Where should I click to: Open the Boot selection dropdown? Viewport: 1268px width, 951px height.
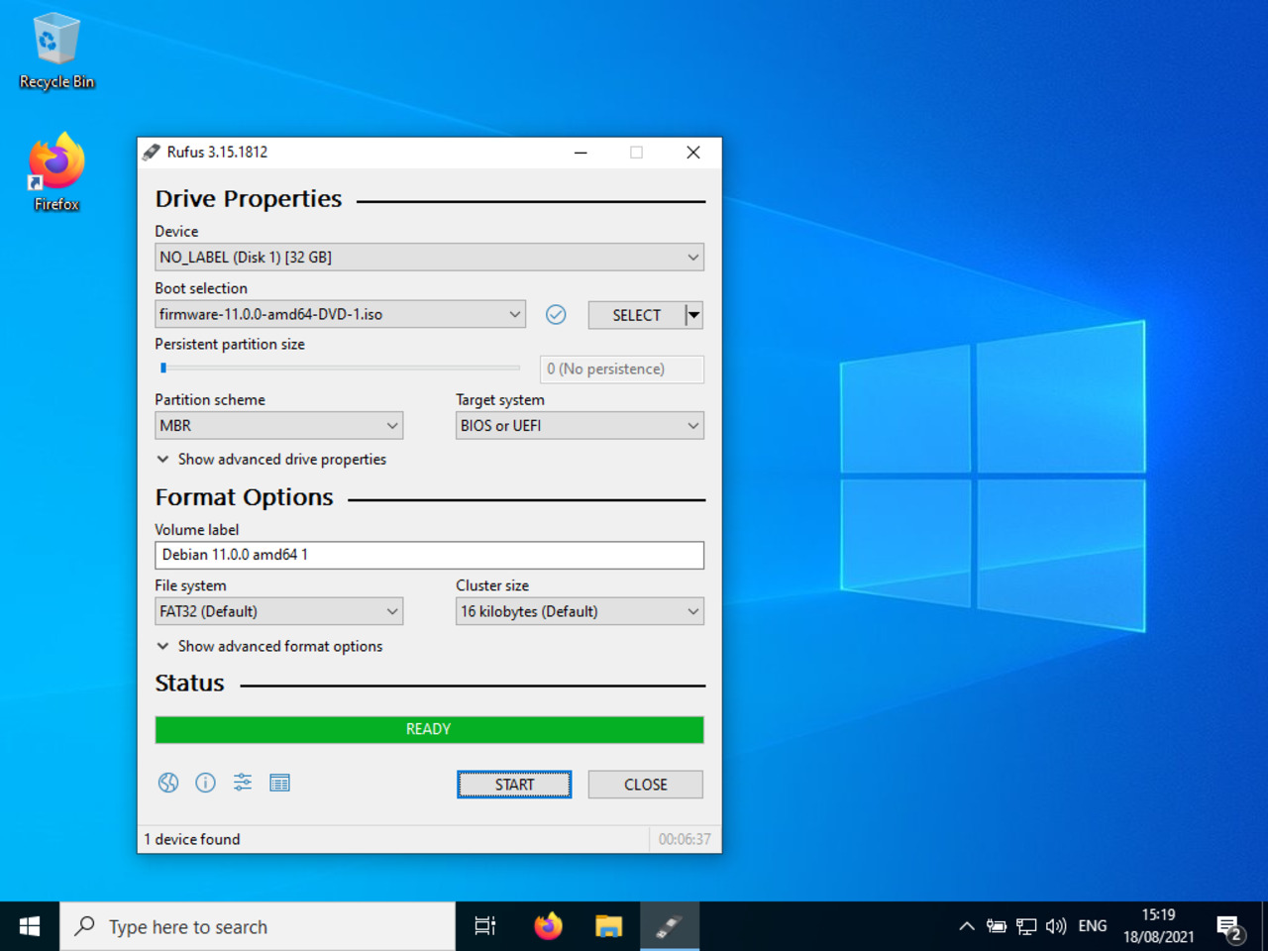340,314
